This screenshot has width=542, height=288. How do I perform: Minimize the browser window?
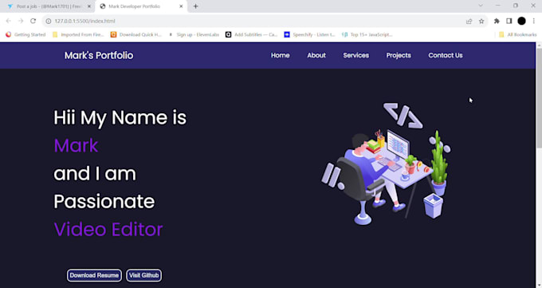click(497, 6)
